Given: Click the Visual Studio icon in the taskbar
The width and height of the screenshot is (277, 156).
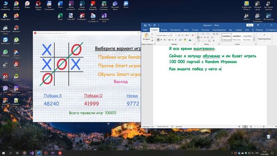Looking at the screenshot, I should [32, 153].
